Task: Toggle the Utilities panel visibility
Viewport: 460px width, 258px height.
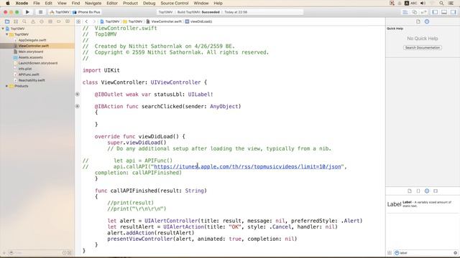Action: point(454,12)
